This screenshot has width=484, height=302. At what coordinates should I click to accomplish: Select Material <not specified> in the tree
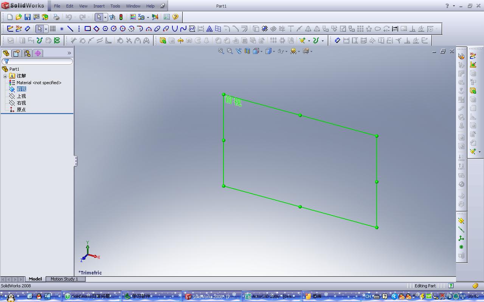click(39, 83)
